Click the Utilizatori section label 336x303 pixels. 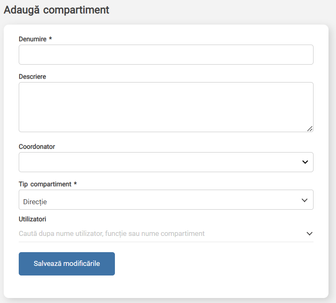coord(32,219)
